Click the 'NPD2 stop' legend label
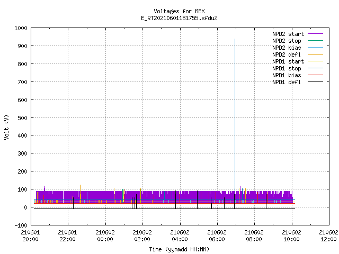The height and width of the screenshot is (254, 339). pyautogui.click(x=287, y=41)
